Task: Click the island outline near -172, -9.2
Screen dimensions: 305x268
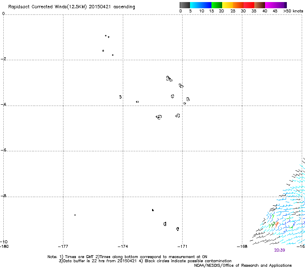Action: coord(165,224)
